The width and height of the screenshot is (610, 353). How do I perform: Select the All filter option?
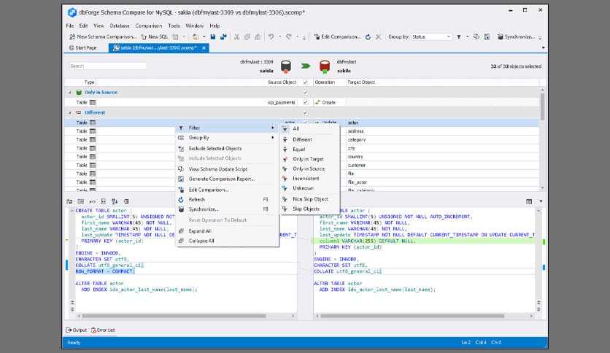pyautogui.click(x=309, y=128)
